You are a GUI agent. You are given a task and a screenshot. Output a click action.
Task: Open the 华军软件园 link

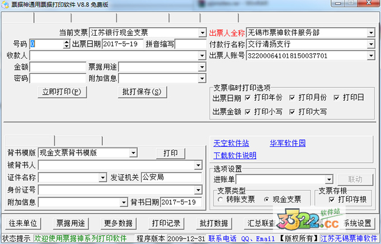(x=287, y=143)
